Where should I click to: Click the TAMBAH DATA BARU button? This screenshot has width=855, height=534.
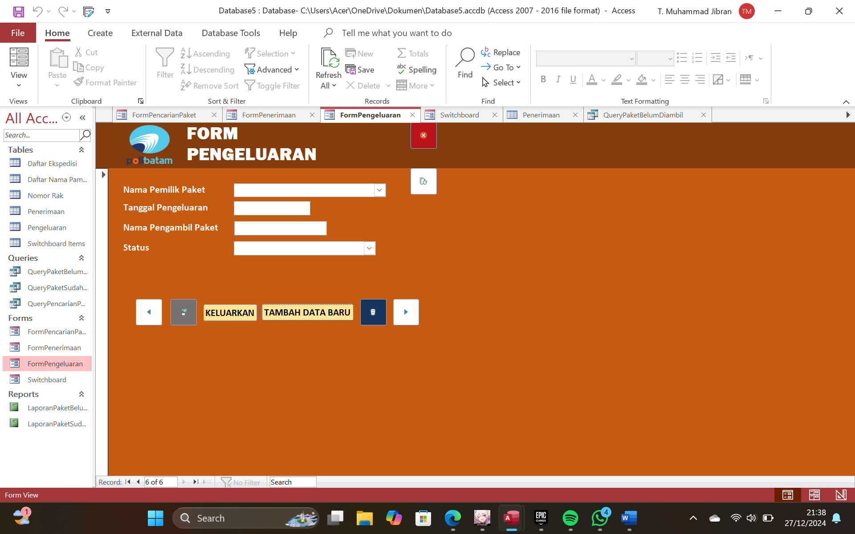(307, 312)
